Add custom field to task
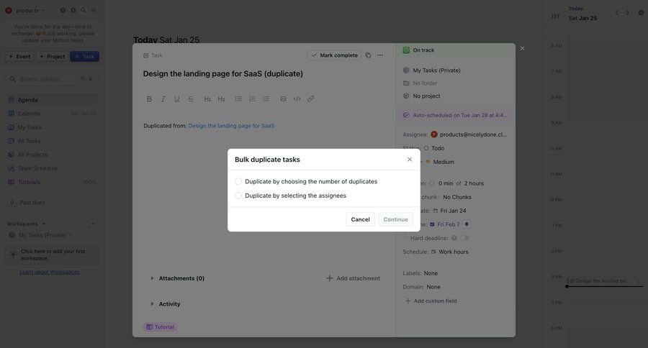This screenshot has width=648, height=348. click(431, 301)
